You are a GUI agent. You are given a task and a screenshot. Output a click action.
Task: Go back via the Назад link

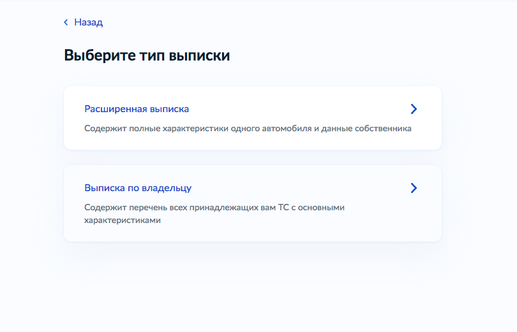click(x=88, y=22)
